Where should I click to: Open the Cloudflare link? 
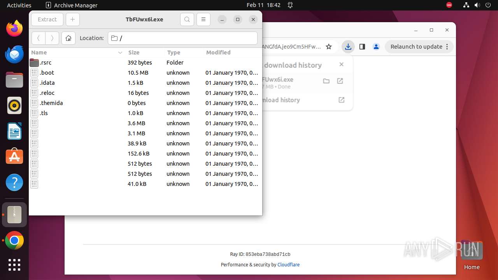tap(288, 264)
